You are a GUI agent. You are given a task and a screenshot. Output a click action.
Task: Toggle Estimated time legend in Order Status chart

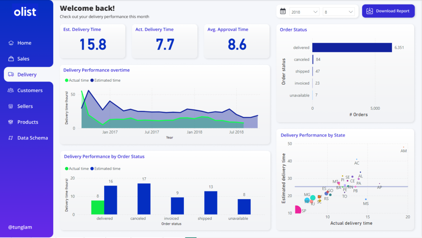[105, 169]
